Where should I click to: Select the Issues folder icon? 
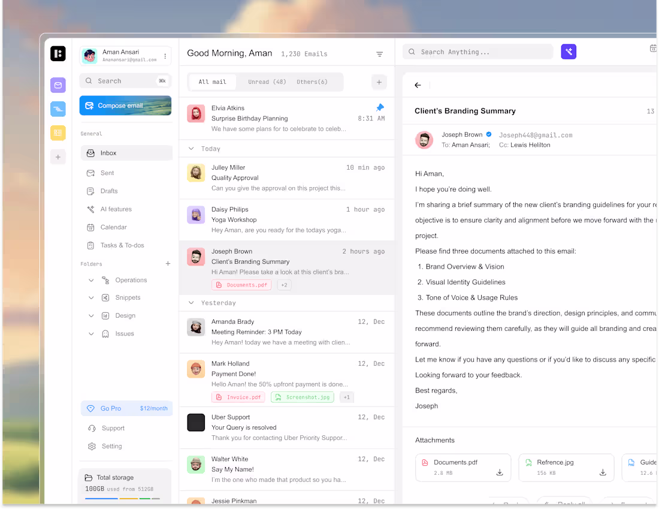tap(105, 333)
